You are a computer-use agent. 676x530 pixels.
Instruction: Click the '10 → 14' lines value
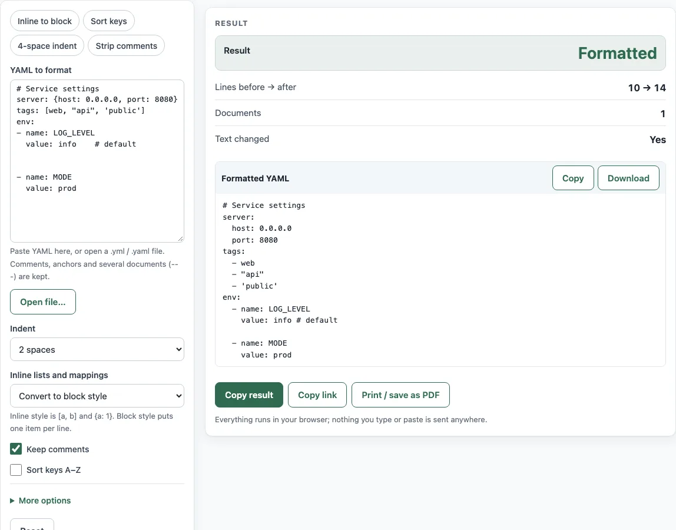click(647, 88)
